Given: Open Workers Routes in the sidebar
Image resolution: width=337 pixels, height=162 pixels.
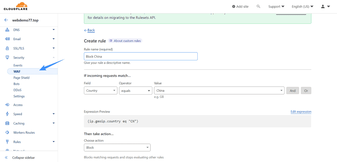Looking at the screenshot, I should (x=24, y=133).
